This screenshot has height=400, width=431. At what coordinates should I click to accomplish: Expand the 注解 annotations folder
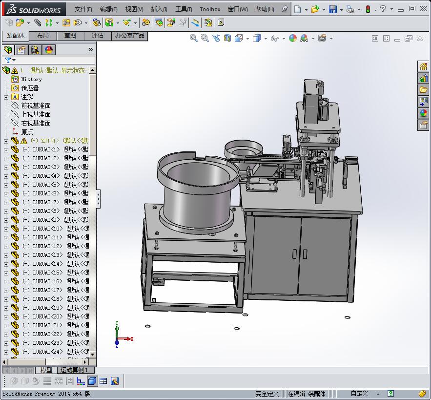(6, 97)
